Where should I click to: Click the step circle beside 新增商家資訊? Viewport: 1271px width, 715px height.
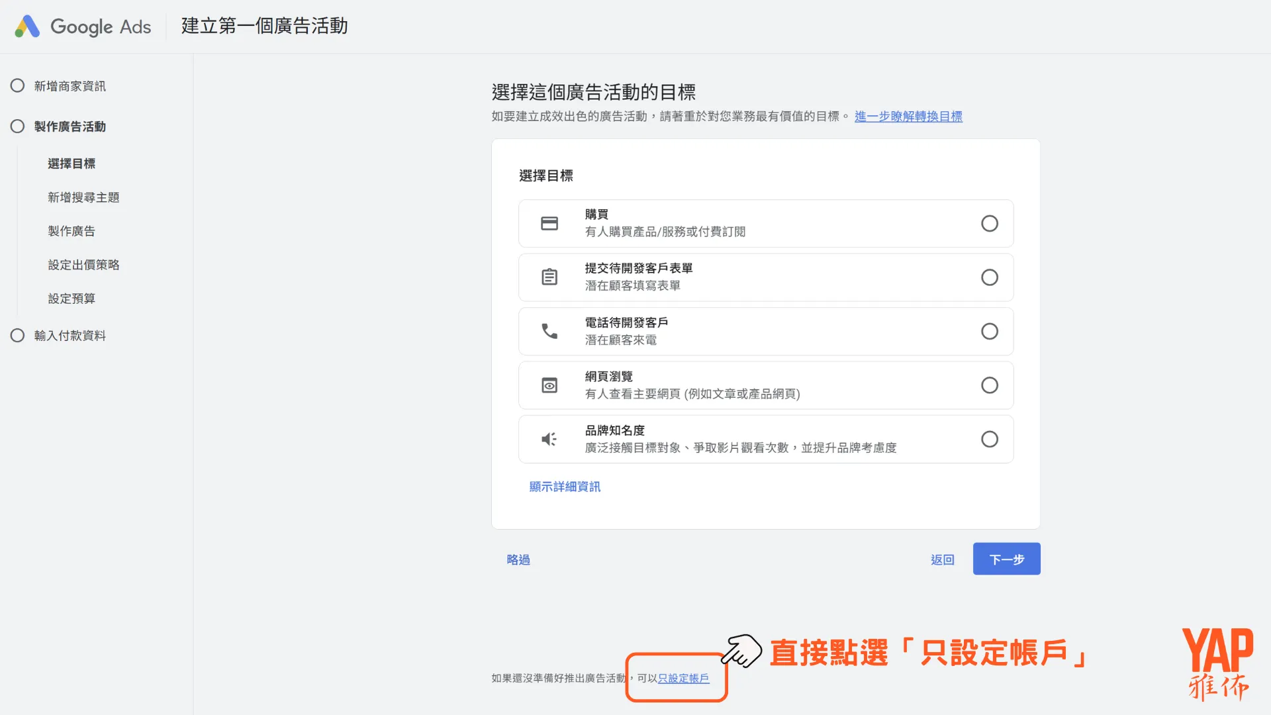[x=18, y=85]
